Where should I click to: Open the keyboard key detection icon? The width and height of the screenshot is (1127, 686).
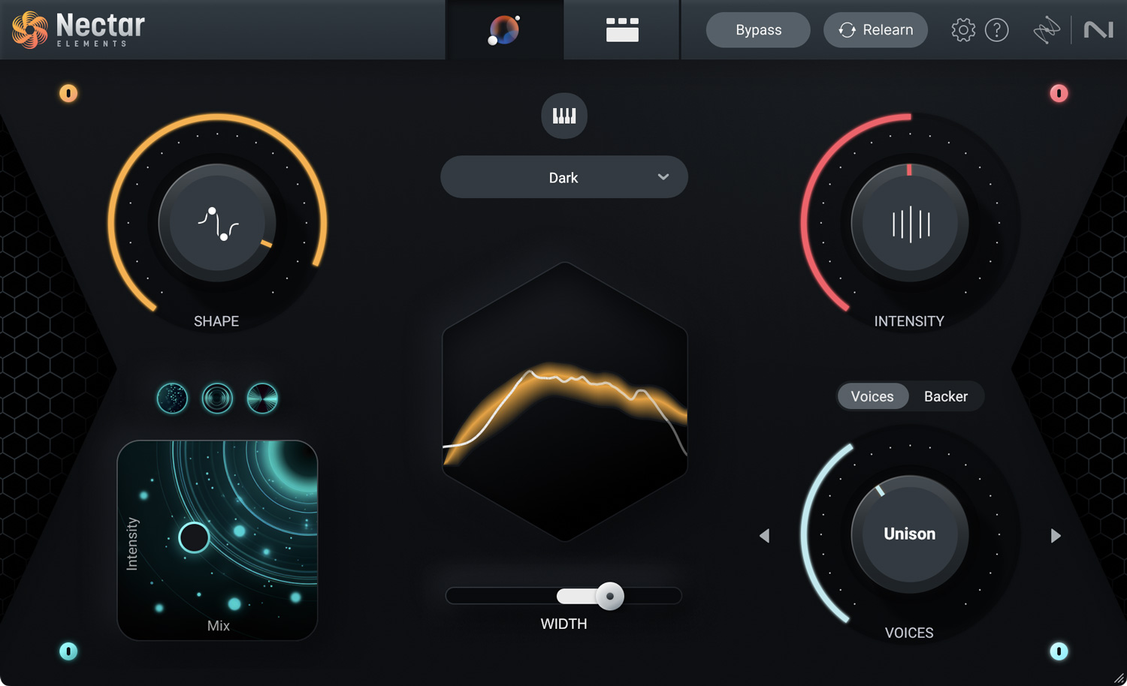click(564, 116)
